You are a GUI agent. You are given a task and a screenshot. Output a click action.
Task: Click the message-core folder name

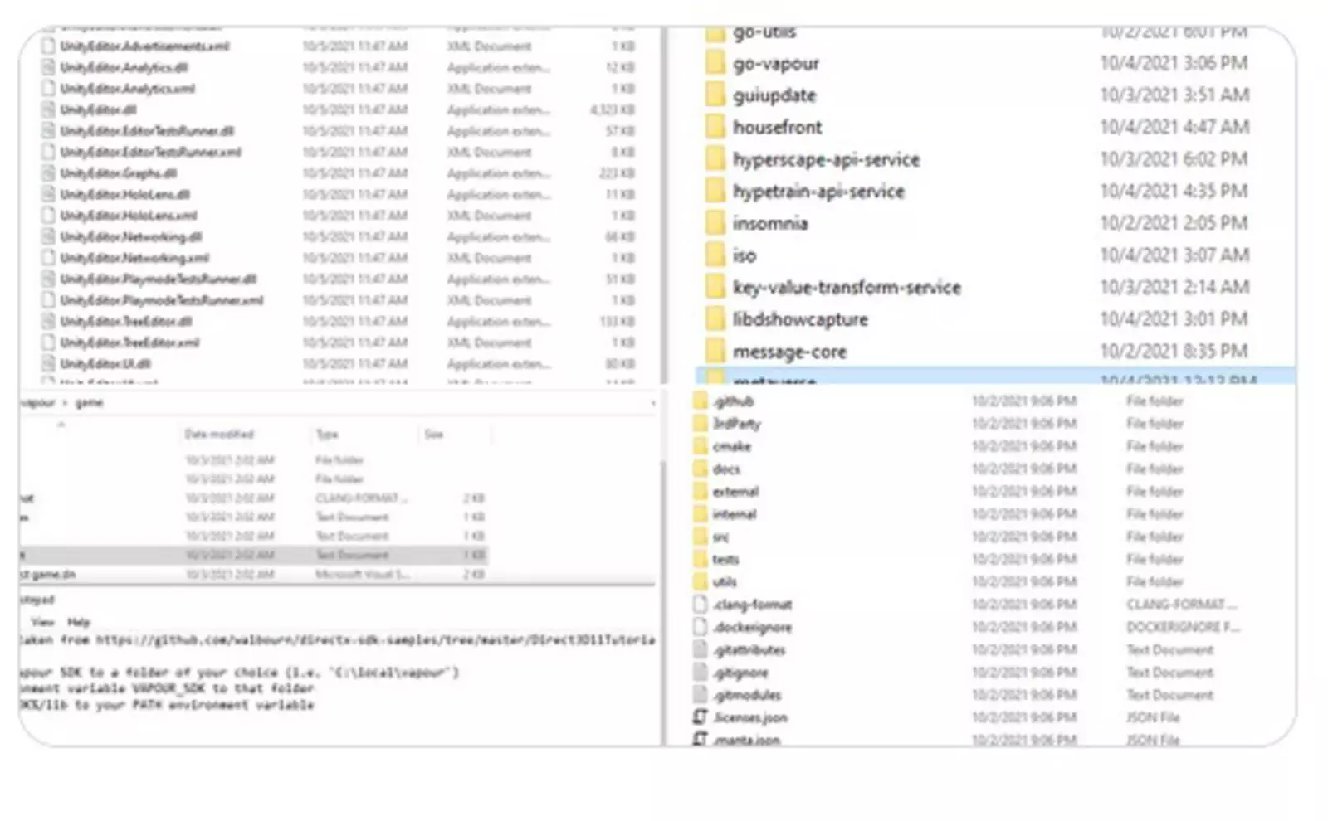click(x=789, y=352)
